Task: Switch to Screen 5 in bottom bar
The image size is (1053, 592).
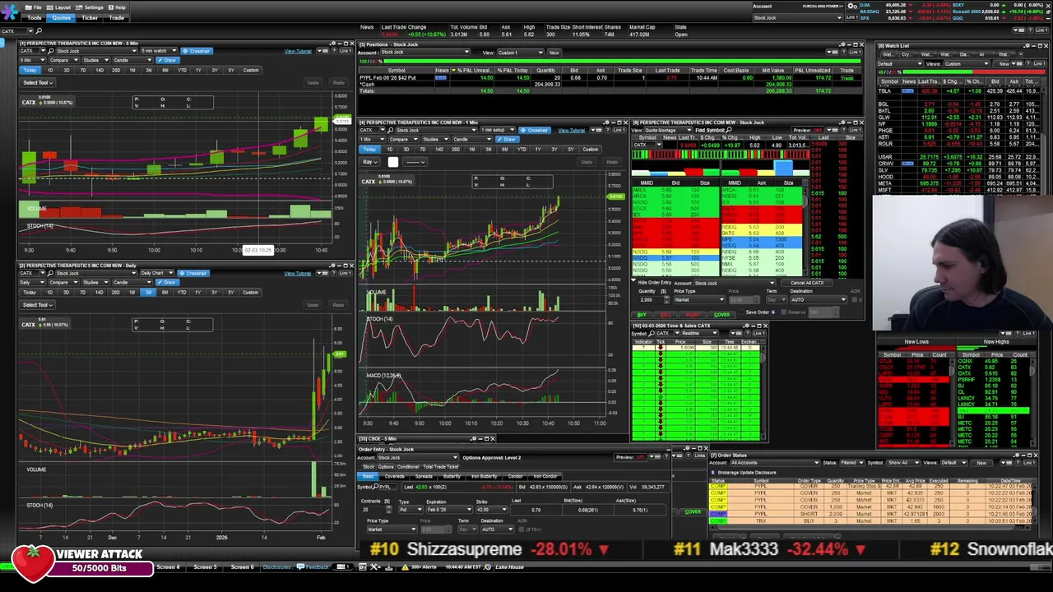Action: (205, 567)
